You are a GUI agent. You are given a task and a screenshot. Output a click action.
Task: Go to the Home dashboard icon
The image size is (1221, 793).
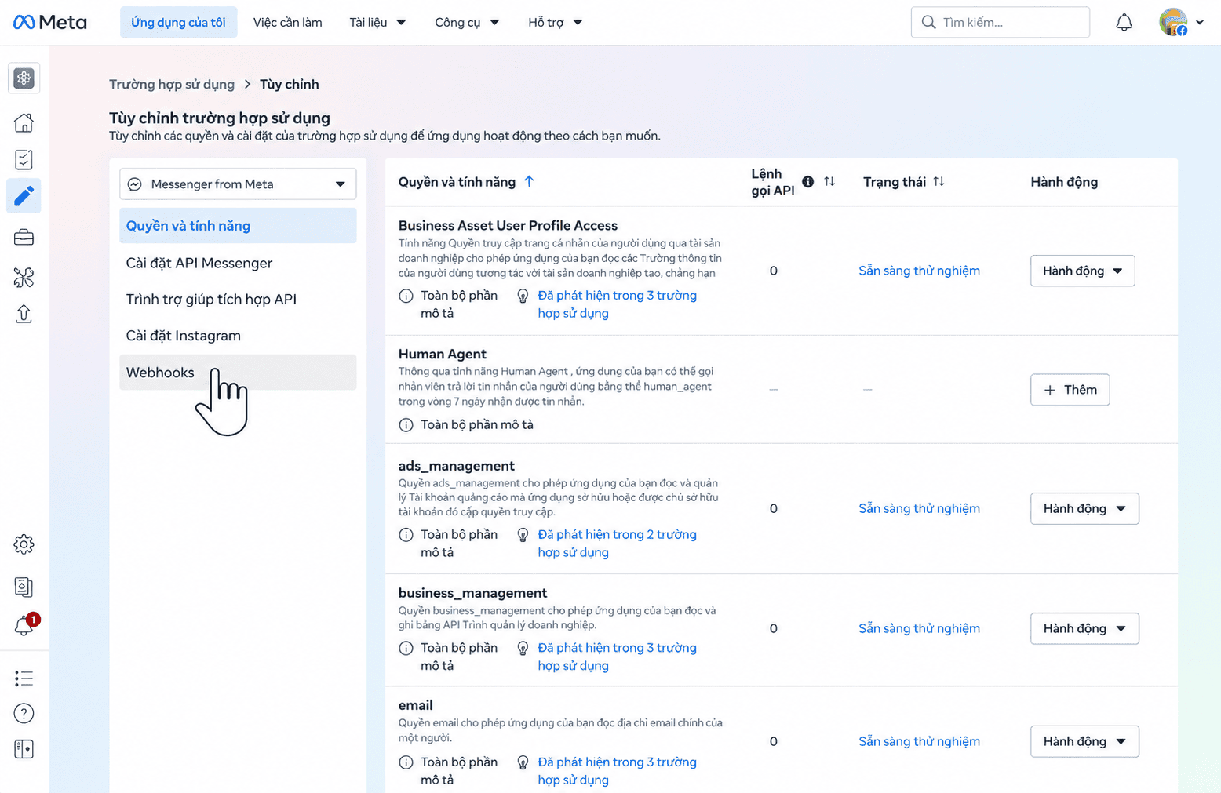coord(24,122)
